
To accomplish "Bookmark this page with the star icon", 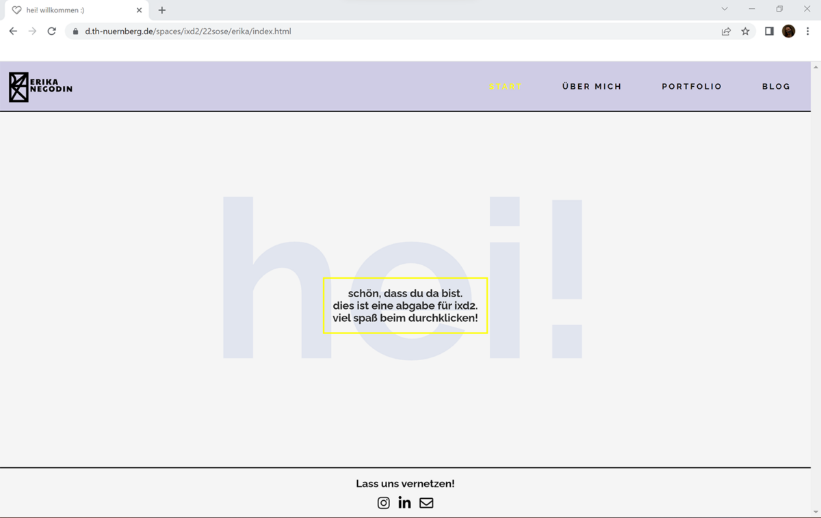I will [745, 31].
